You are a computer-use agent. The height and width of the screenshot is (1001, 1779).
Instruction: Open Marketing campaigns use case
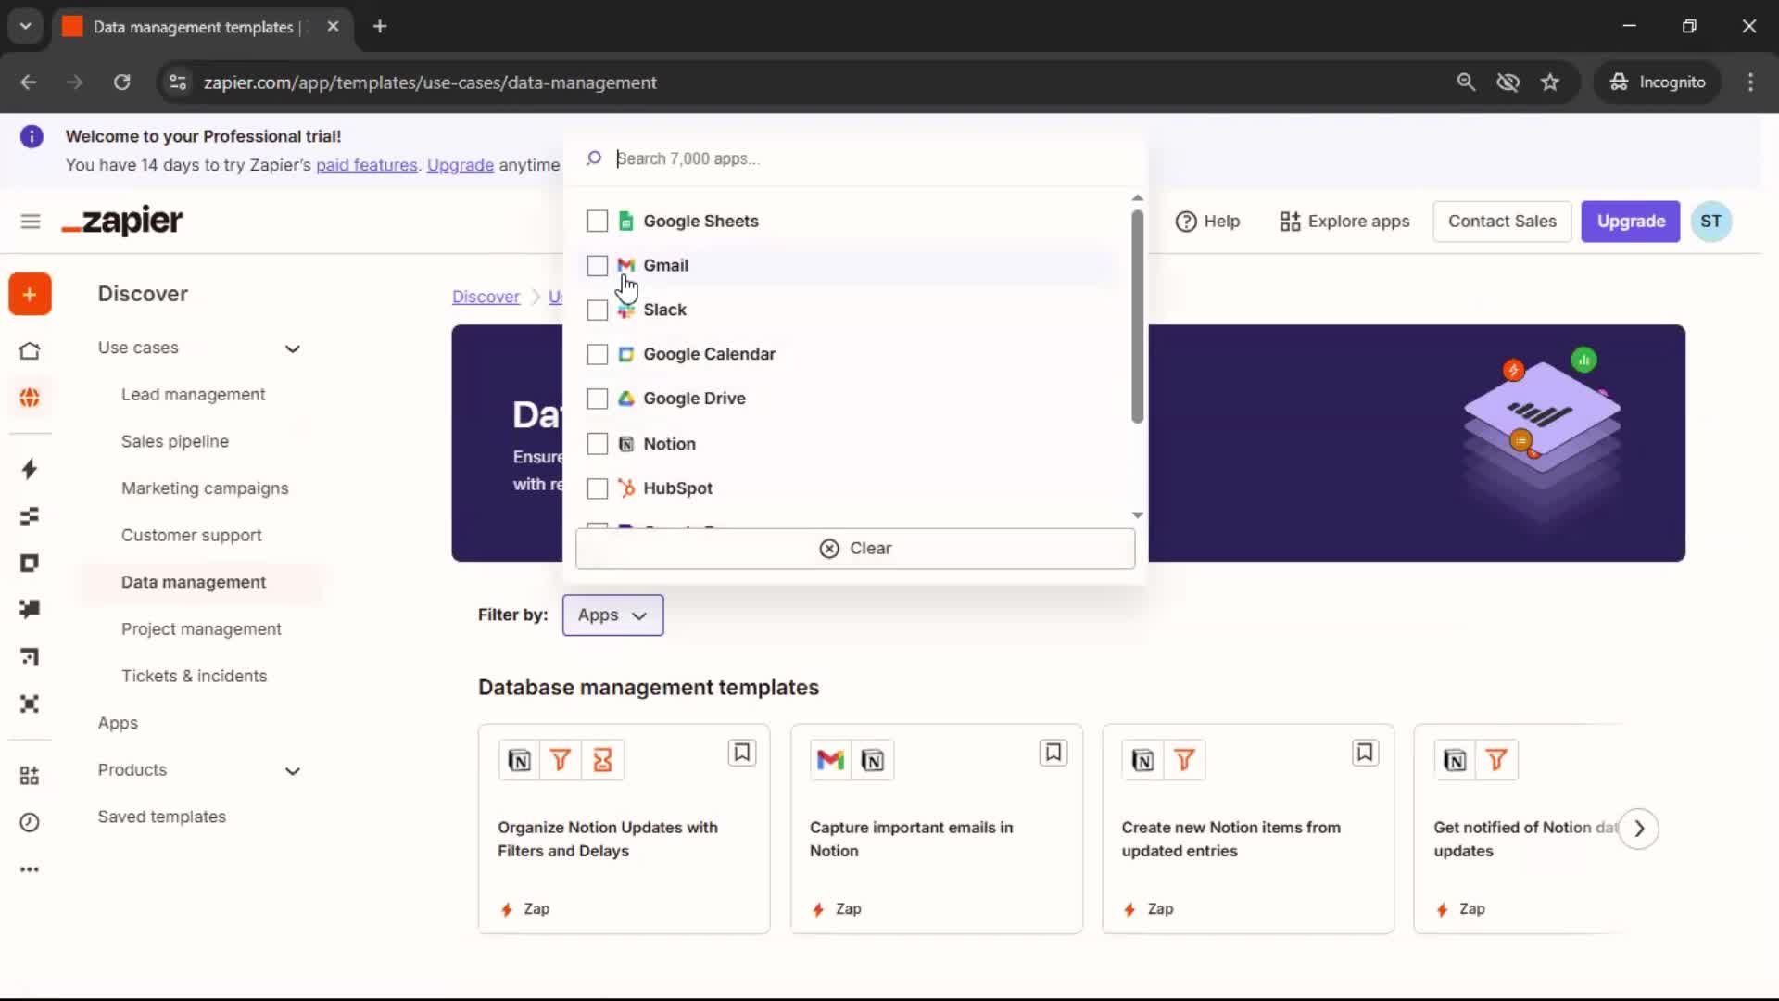click(x=205, y=488)
